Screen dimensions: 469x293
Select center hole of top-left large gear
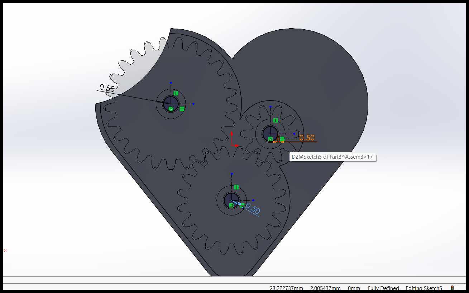point(171,104)
